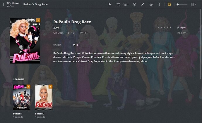Go to the TV - Shows library
The image size is (202, 123).
tap(13, 3)
